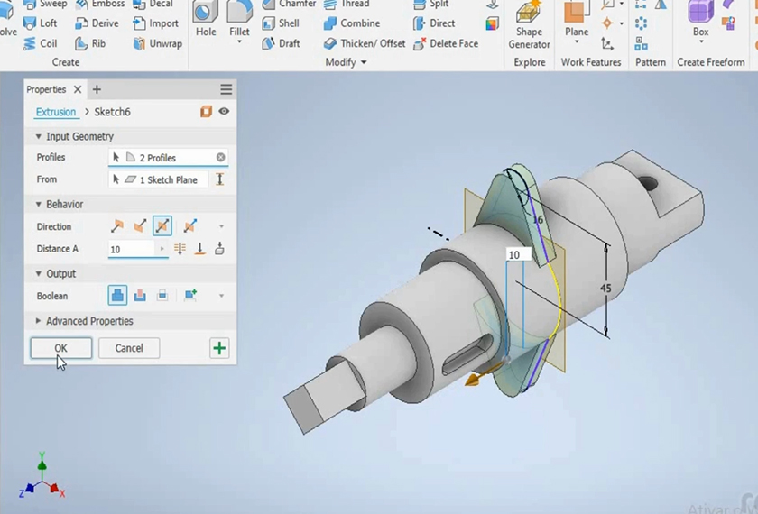This screenshot has width=758, height=514.
Task: Choose the Thicken/Offset tool
Action: [x=365, y=43]
